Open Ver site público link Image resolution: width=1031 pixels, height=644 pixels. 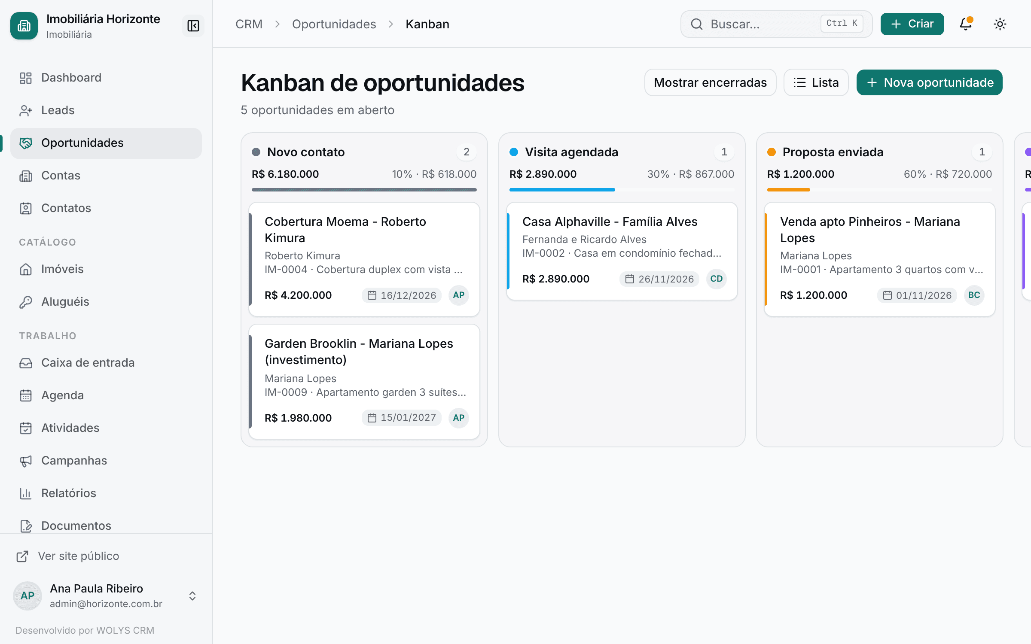pos(68,556)
